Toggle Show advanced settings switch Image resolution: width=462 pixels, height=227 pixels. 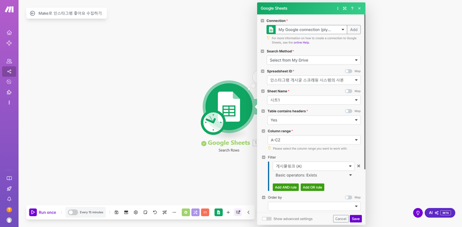(267, 219)
